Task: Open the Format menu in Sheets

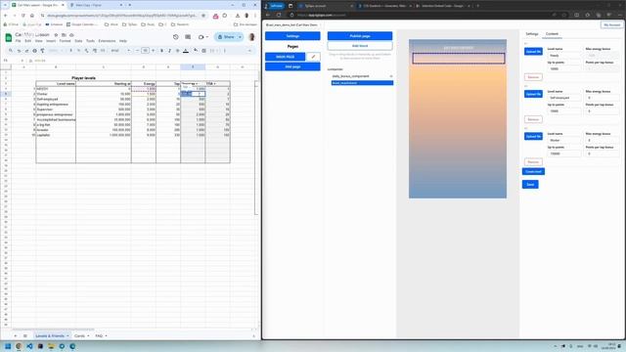Action: pyautogui.click(x=65, y=41)
